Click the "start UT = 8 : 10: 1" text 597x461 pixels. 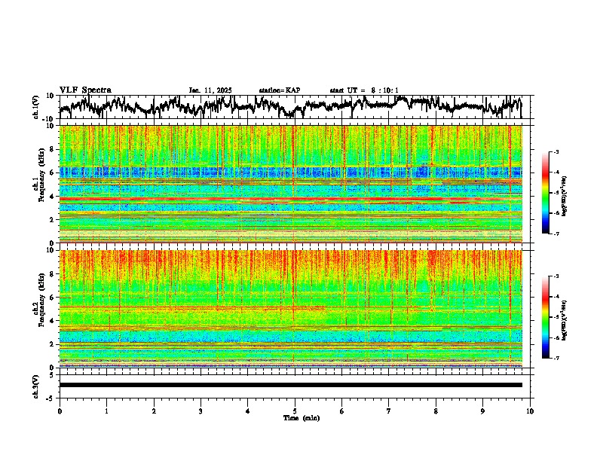coord(364,90)
